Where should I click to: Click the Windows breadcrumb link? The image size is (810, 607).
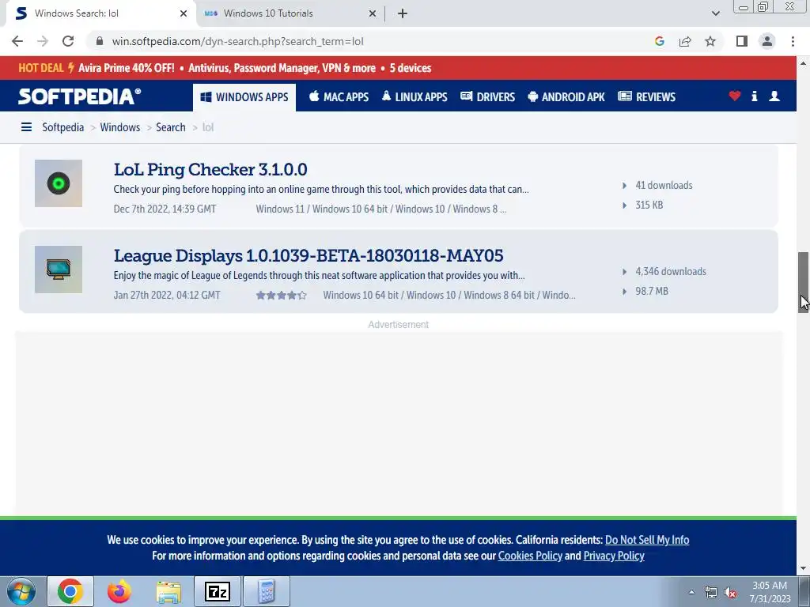point(120,127)
